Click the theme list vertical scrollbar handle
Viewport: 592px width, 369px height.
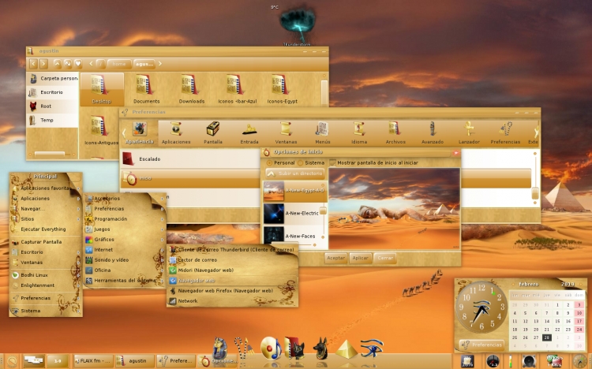(323, 211)
